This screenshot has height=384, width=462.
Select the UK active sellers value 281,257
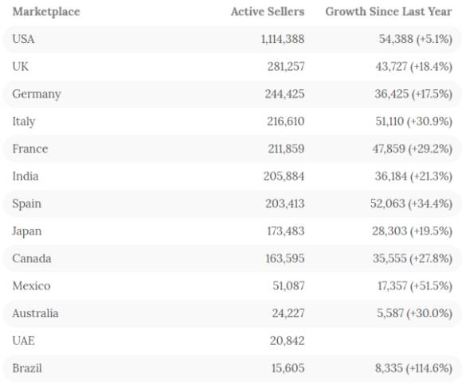click(x=286, y=67)
